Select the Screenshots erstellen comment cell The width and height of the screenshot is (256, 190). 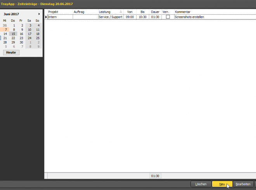click(215, 17)
